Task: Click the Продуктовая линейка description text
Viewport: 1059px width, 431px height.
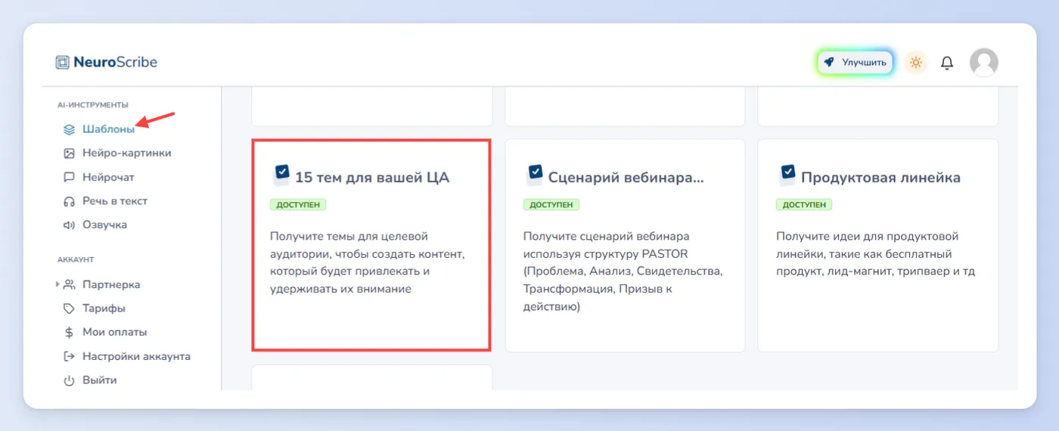Action: tap(875, 254)
